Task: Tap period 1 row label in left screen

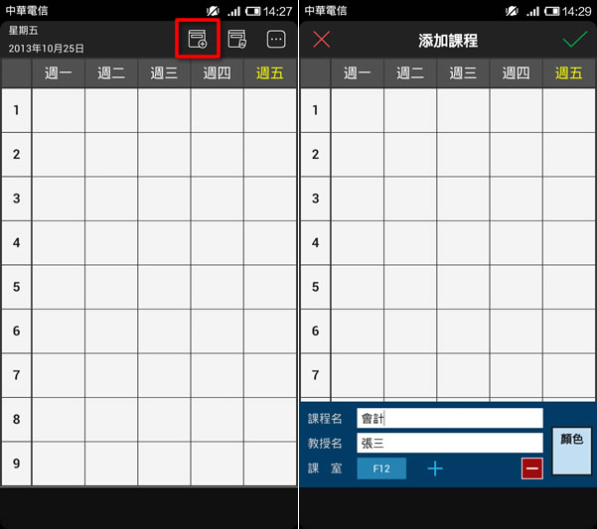Action: tap(16, 110)
